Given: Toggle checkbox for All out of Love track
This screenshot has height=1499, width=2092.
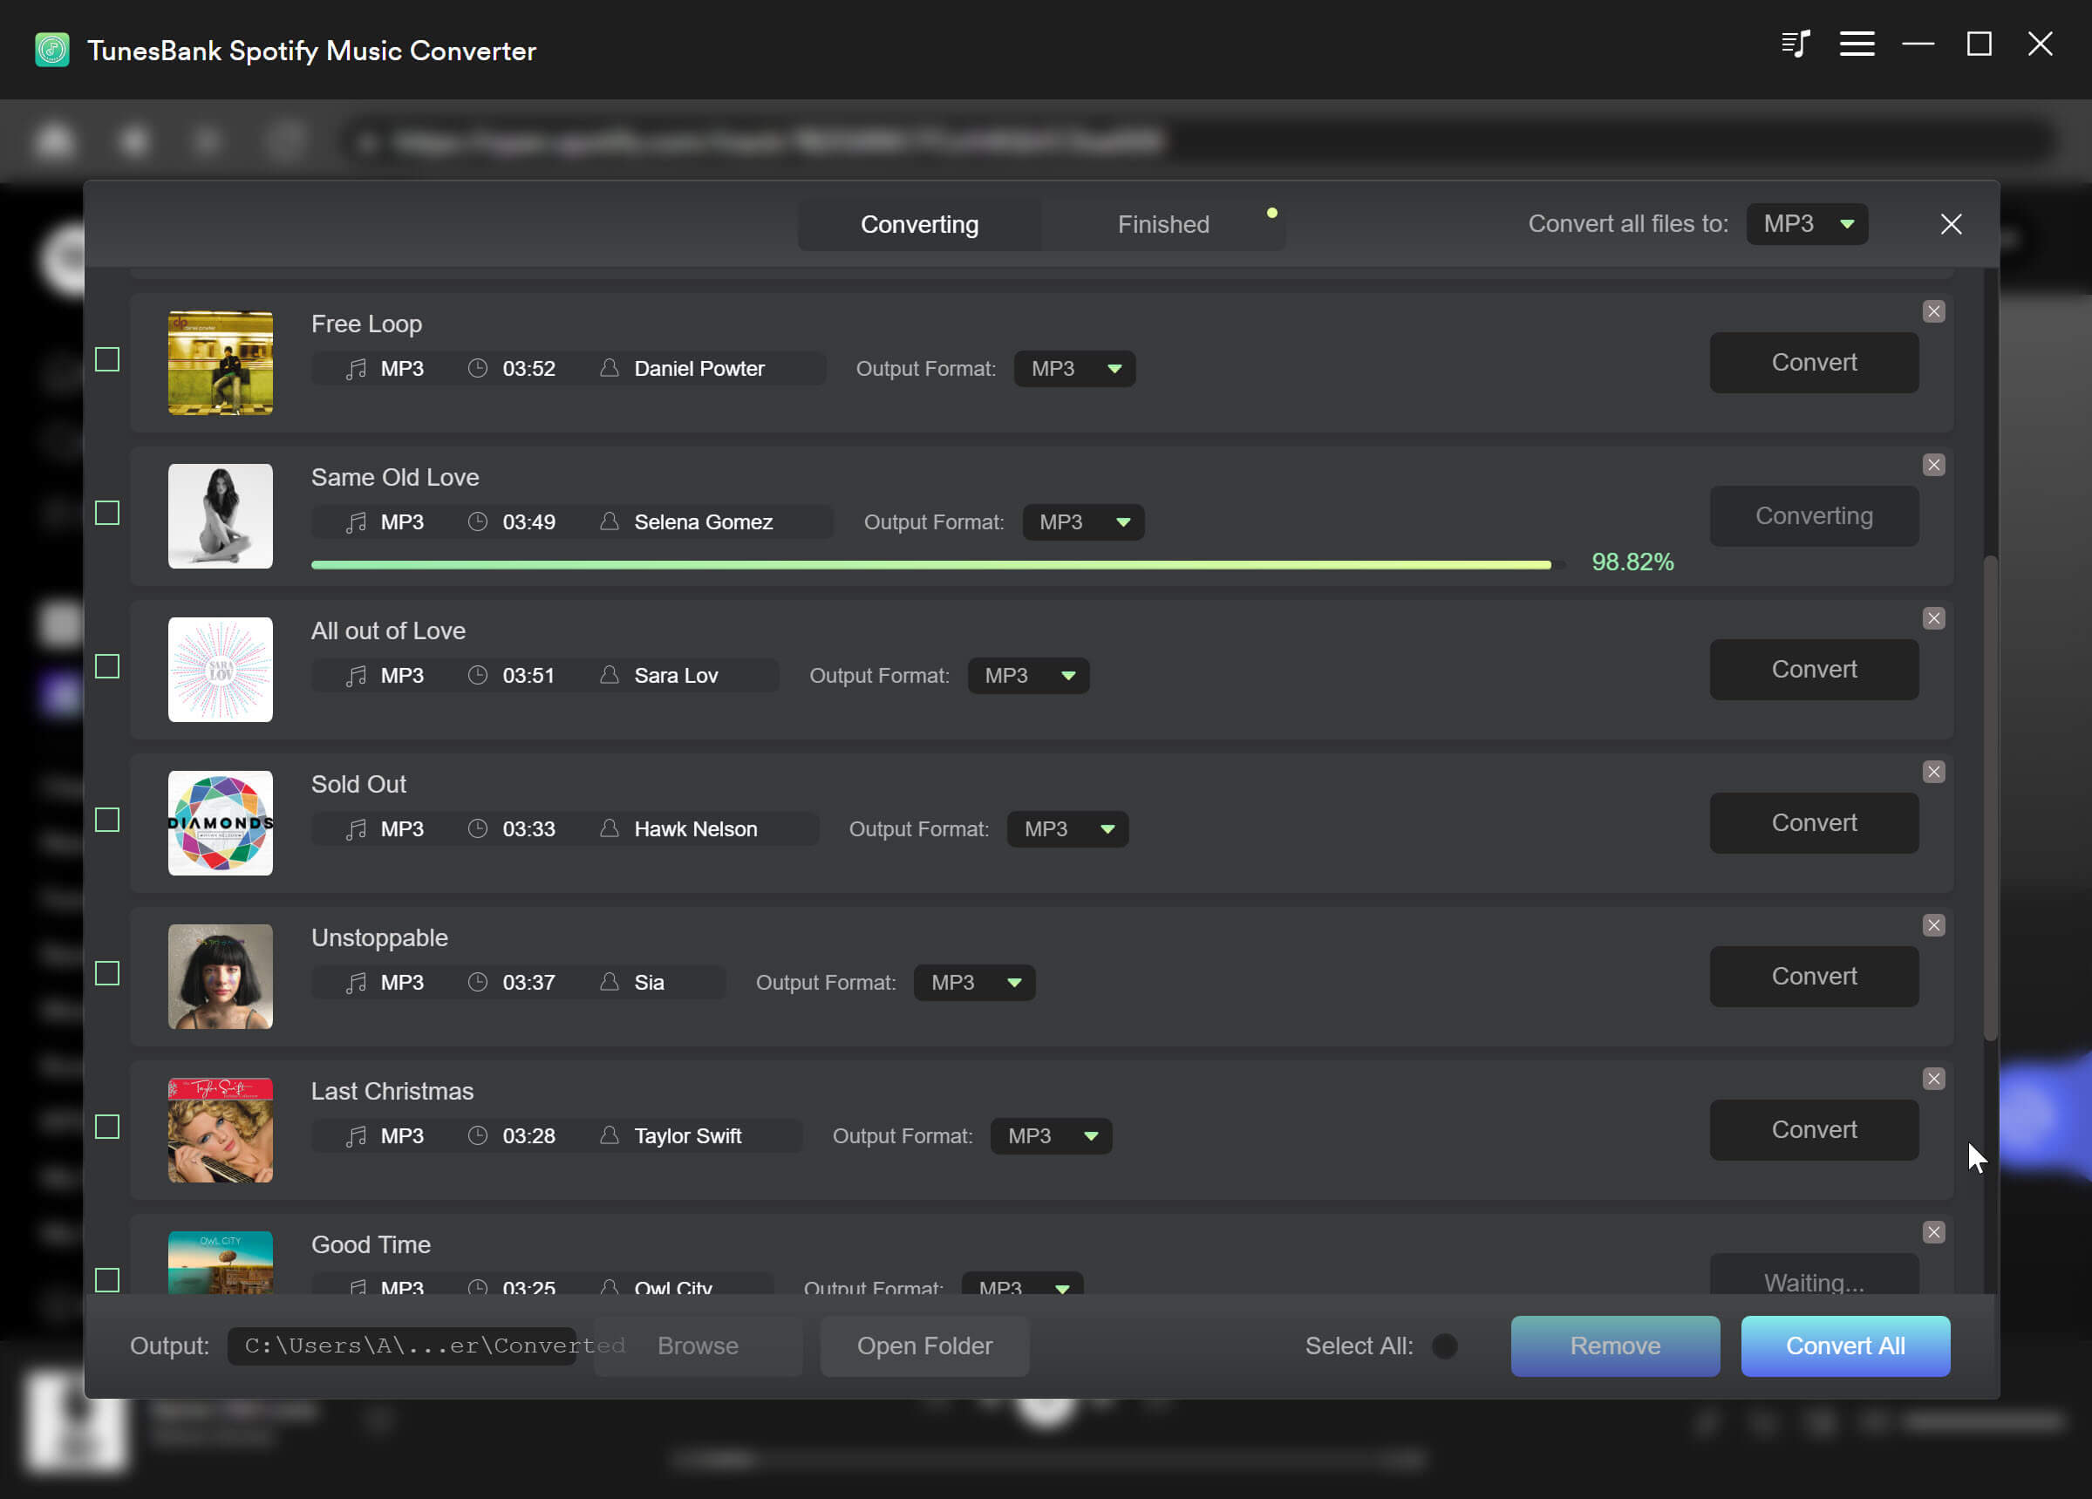Looking at the screenshot, I should pos(110,667).
